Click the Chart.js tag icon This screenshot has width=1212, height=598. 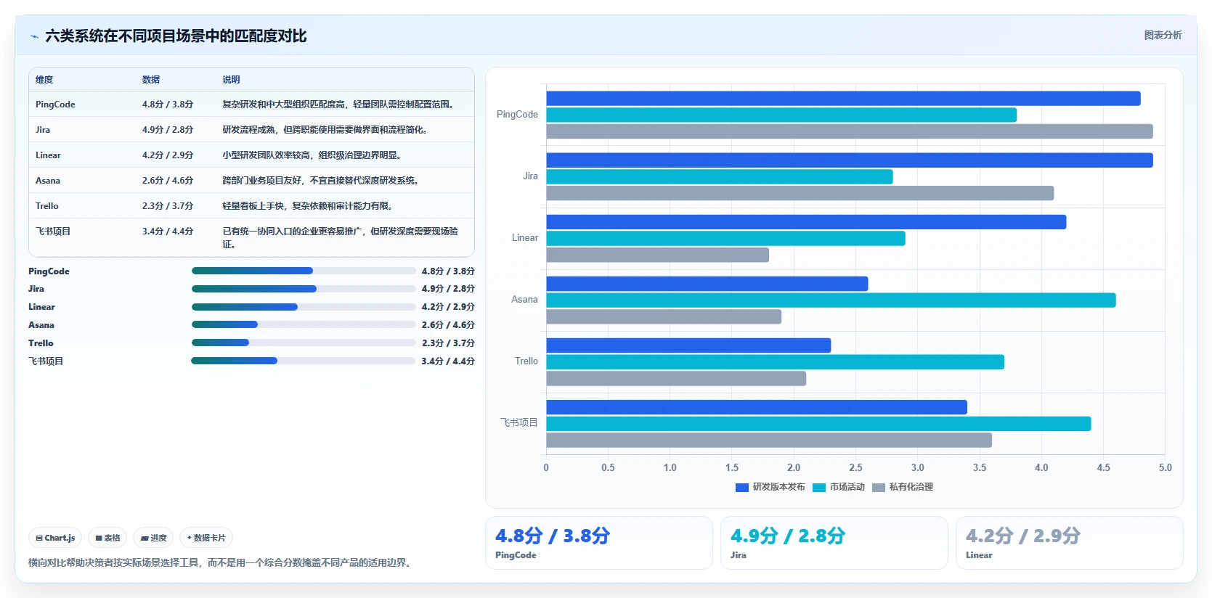(x=39, y=538)
